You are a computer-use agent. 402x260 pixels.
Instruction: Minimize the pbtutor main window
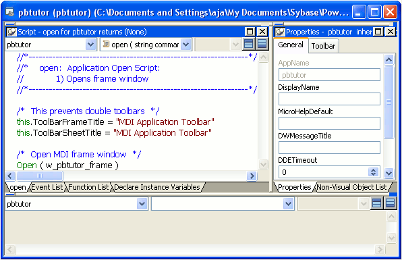(359, 12)
